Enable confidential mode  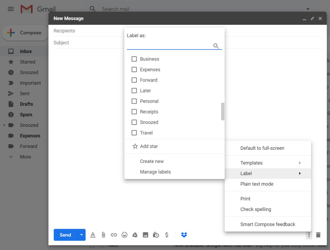pyautogui.click(x=156, y=235)
